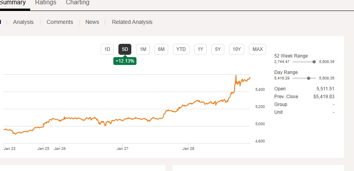Click the 5,400 y-axis label
The width and height of the screenshot is (354, 171).
260,90
